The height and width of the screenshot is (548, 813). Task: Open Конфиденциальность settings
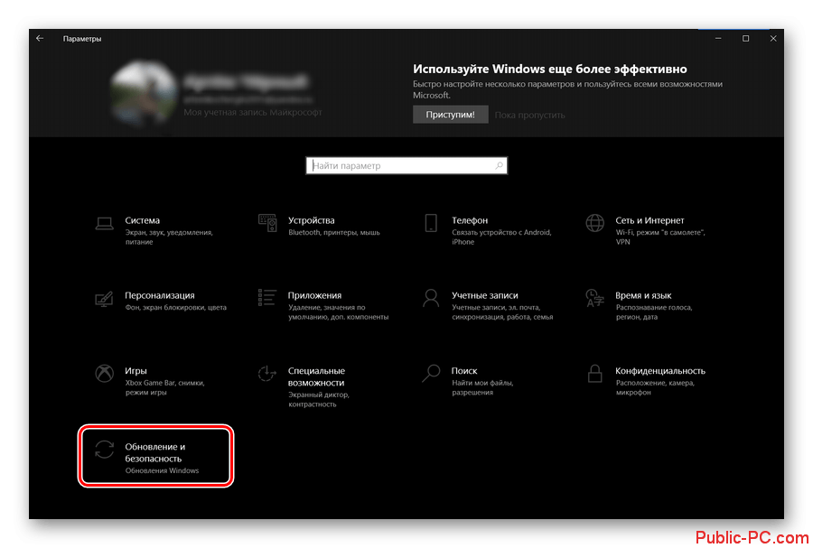660,371
